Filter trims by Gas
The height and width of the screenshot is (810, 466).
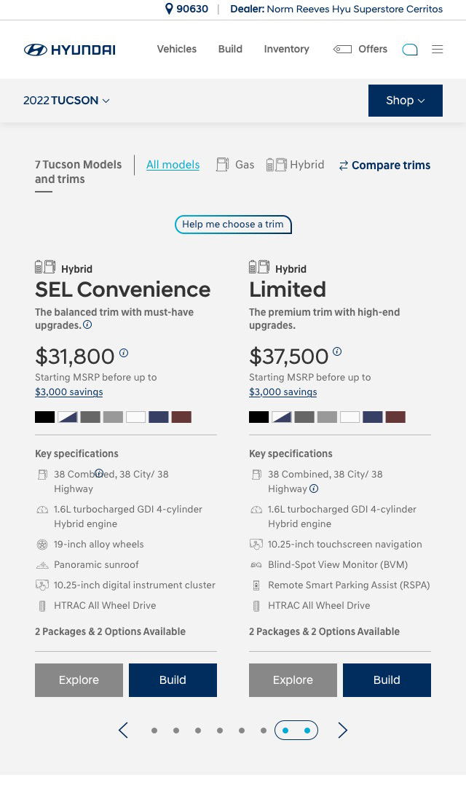tap(235, 165)
